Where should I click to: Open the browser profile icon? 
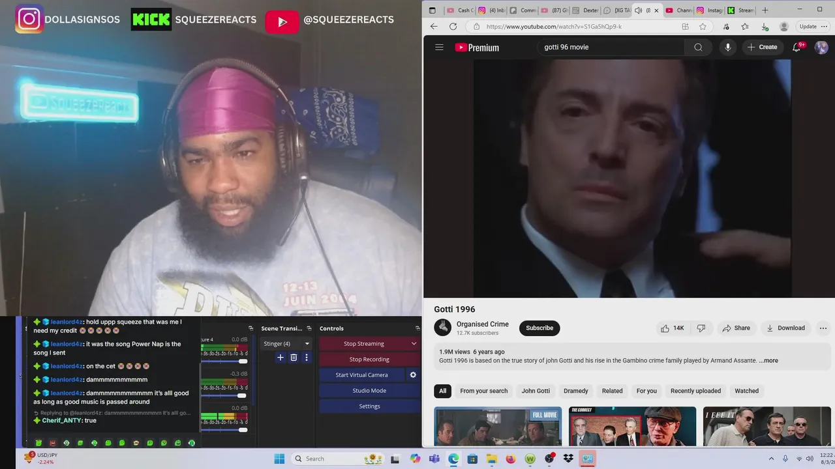pyautogui.click(x=784, y=27)
